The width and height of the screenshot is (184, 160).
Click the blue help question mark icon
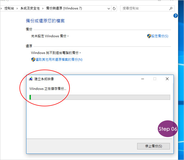point(175,16)
